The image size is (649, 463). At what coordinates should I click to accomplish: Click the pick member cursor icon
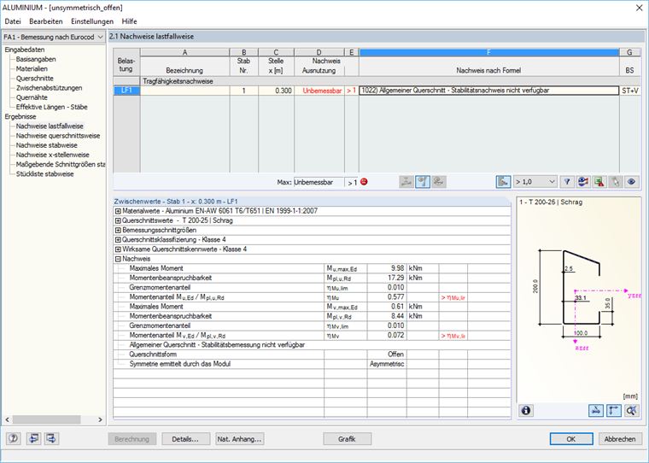(x=616, y=182)
